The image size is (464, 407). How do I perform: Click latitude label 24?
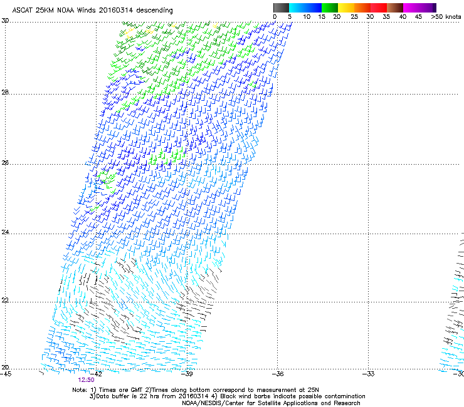[5, 232]
